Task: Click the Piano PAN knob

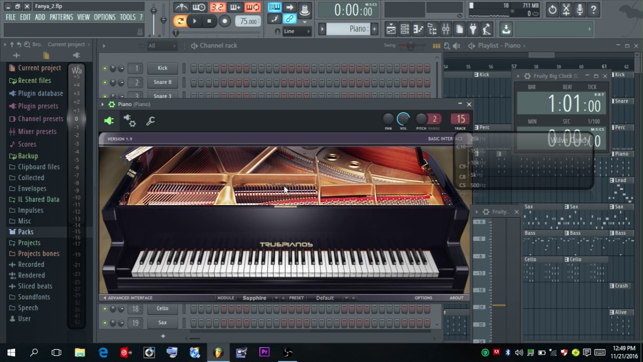Action: (388, 119)
